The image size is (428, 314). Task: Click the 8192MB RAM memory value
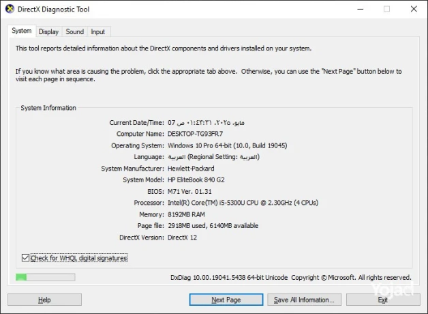tap(186, 214)
